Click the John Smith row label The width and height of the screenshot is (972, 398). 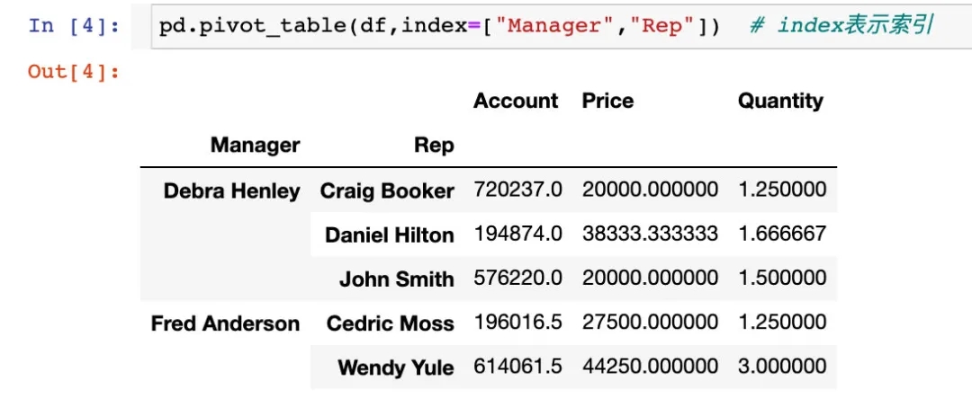coord(396,279)
